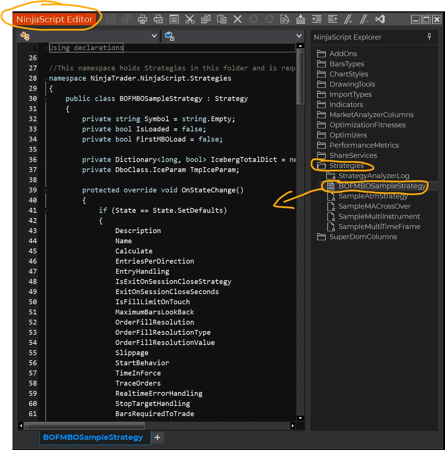Expand the collapsed Using declarations region
Viewport: 445px width, 450px height.
(x=46, y=48)
